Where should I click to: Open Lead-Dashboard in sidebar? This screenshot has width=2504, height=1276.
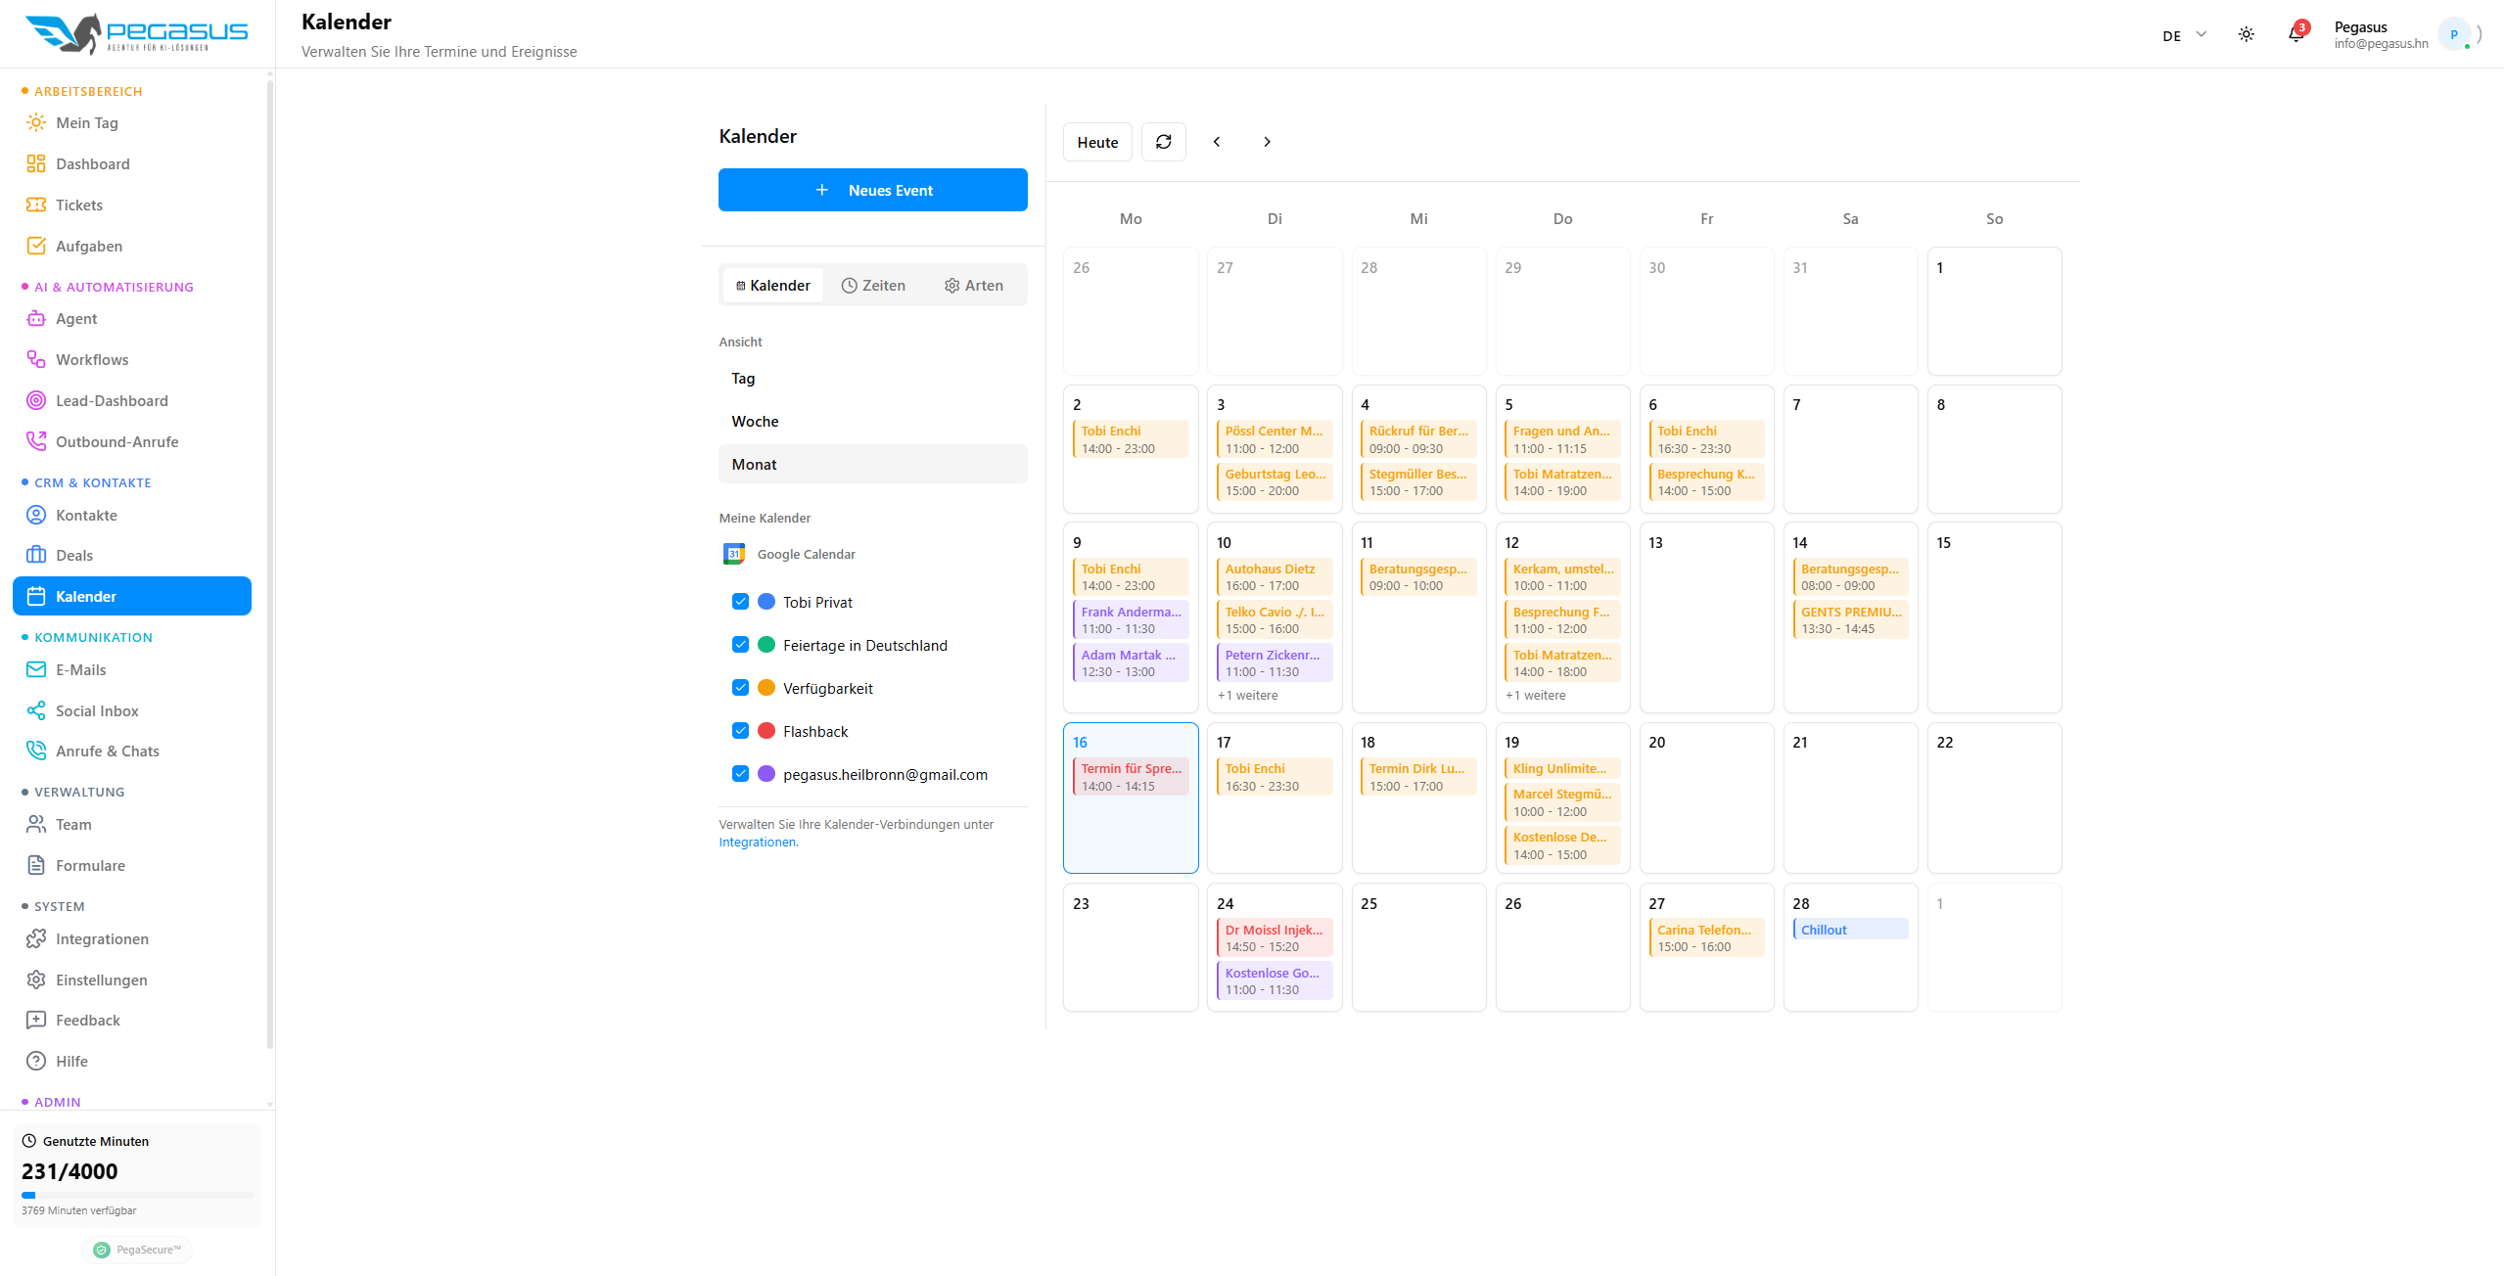coord(112,400)
